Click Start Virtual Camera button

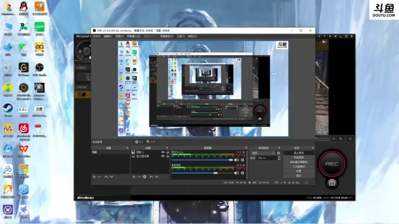tap(299, 162)
